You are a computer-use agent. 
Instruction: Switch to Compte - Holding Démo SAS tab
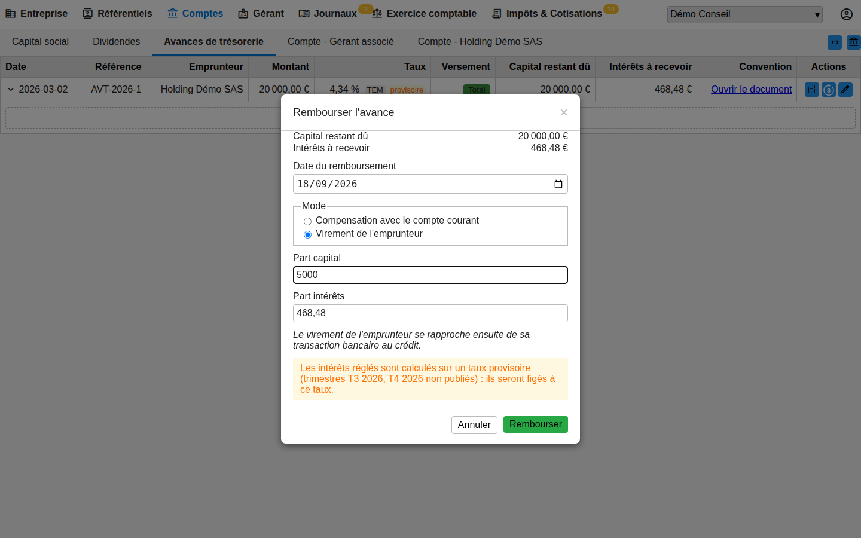tap(480, 42)
